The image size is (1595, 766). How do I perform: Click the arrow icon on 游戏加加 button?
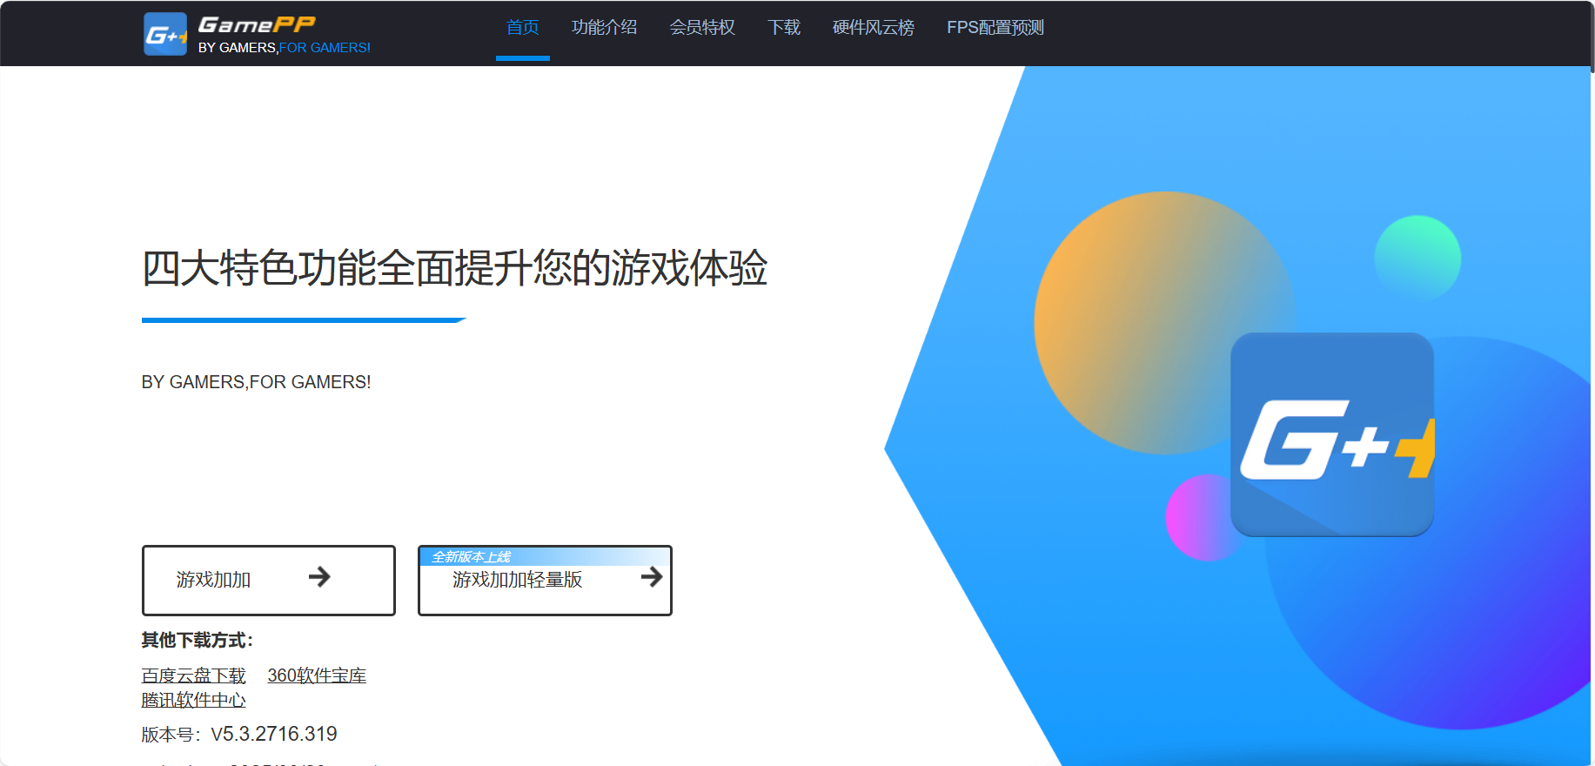coord(319,576)
